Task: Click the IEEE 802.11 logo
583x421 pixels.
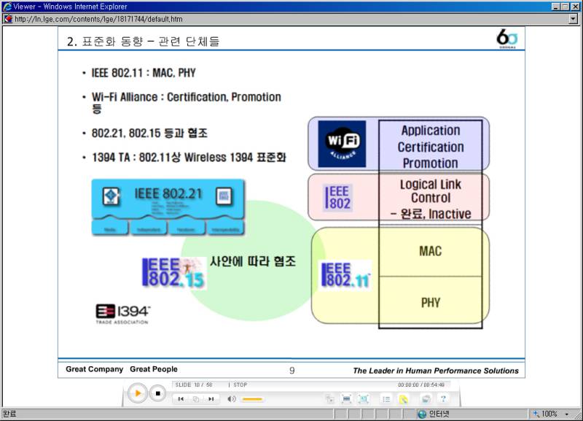Action: tap(345, 275)
